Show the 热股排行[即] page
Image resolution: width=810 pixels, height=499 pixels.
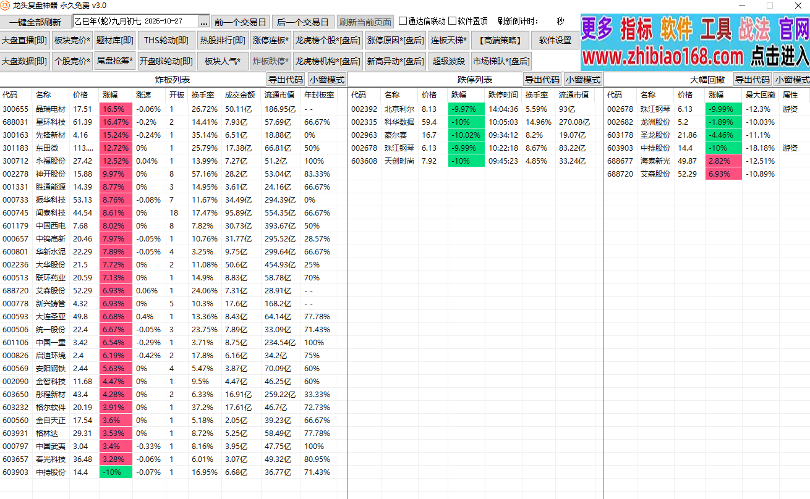(223, 41)
